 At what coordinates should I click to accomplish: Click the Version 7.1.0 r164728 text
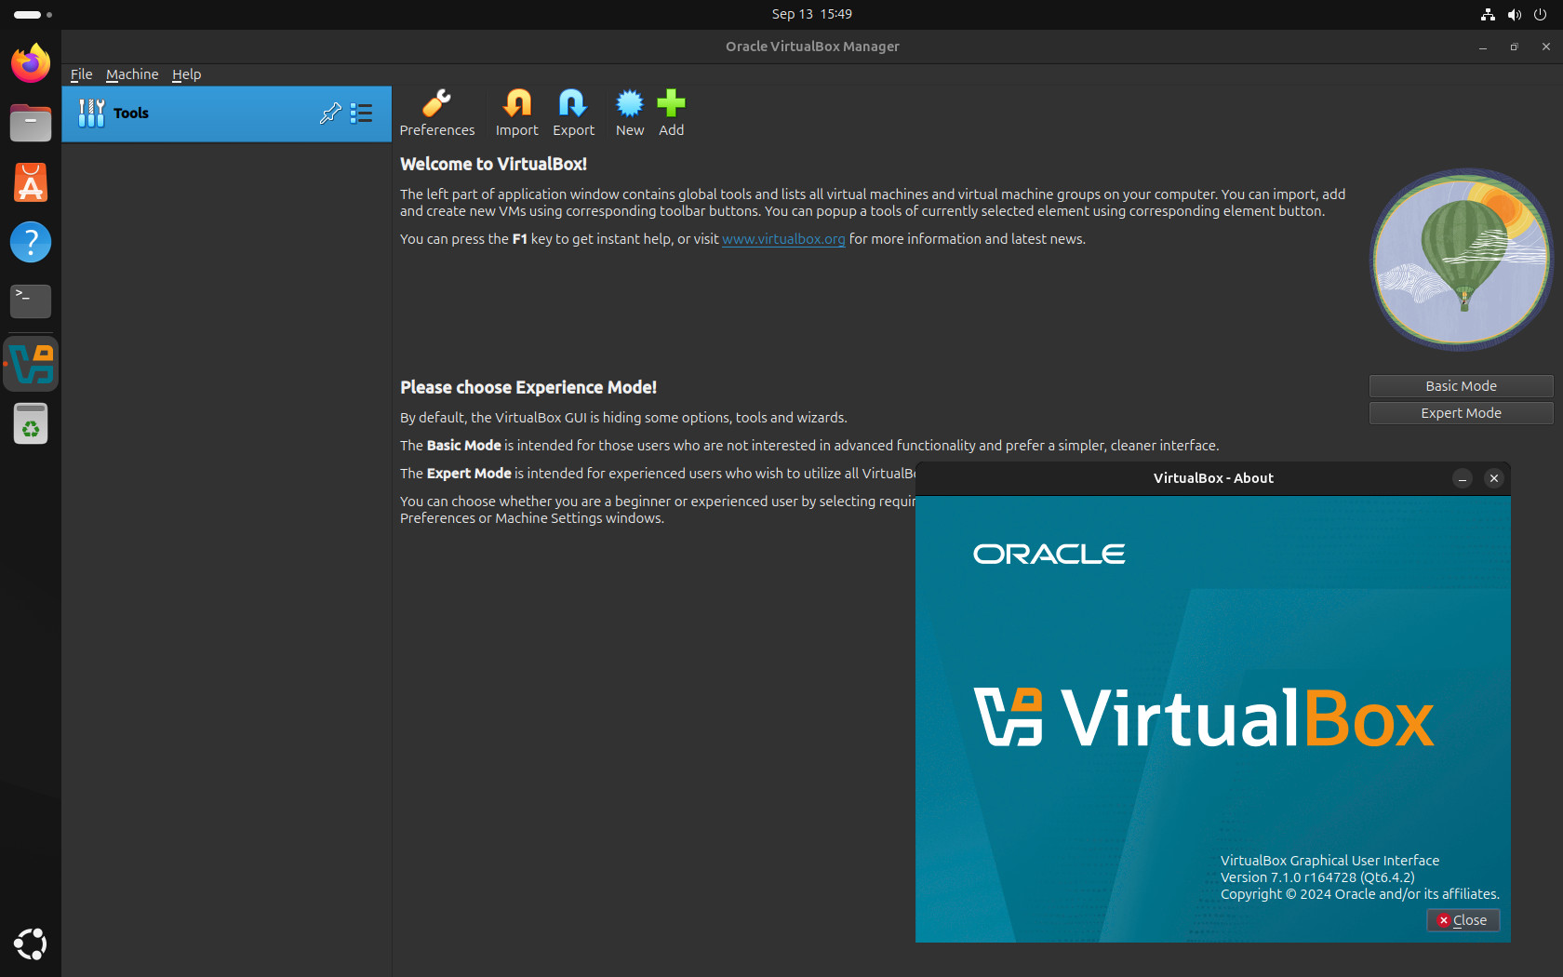[x=1317, y=877]
